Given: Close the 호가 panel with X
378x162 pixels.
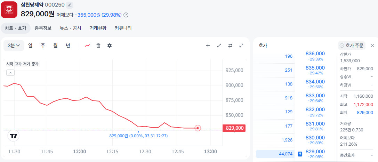Looking at the screenshot, I should click(x=372, y=46).
